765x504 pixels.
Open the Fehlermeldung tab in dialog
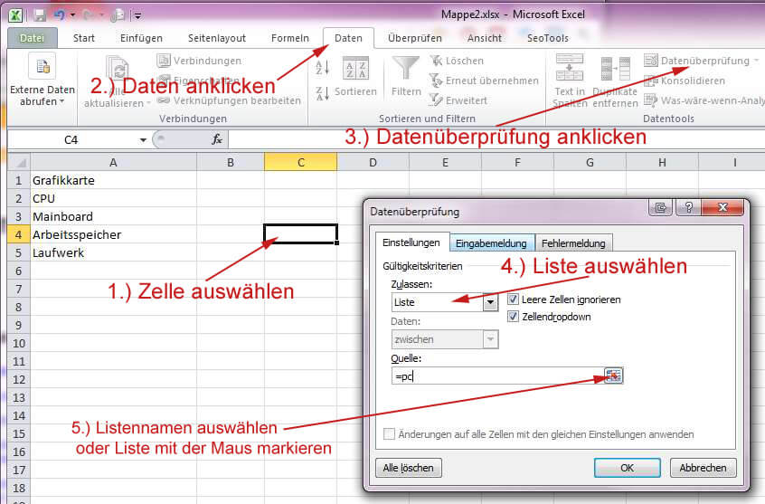573,243
